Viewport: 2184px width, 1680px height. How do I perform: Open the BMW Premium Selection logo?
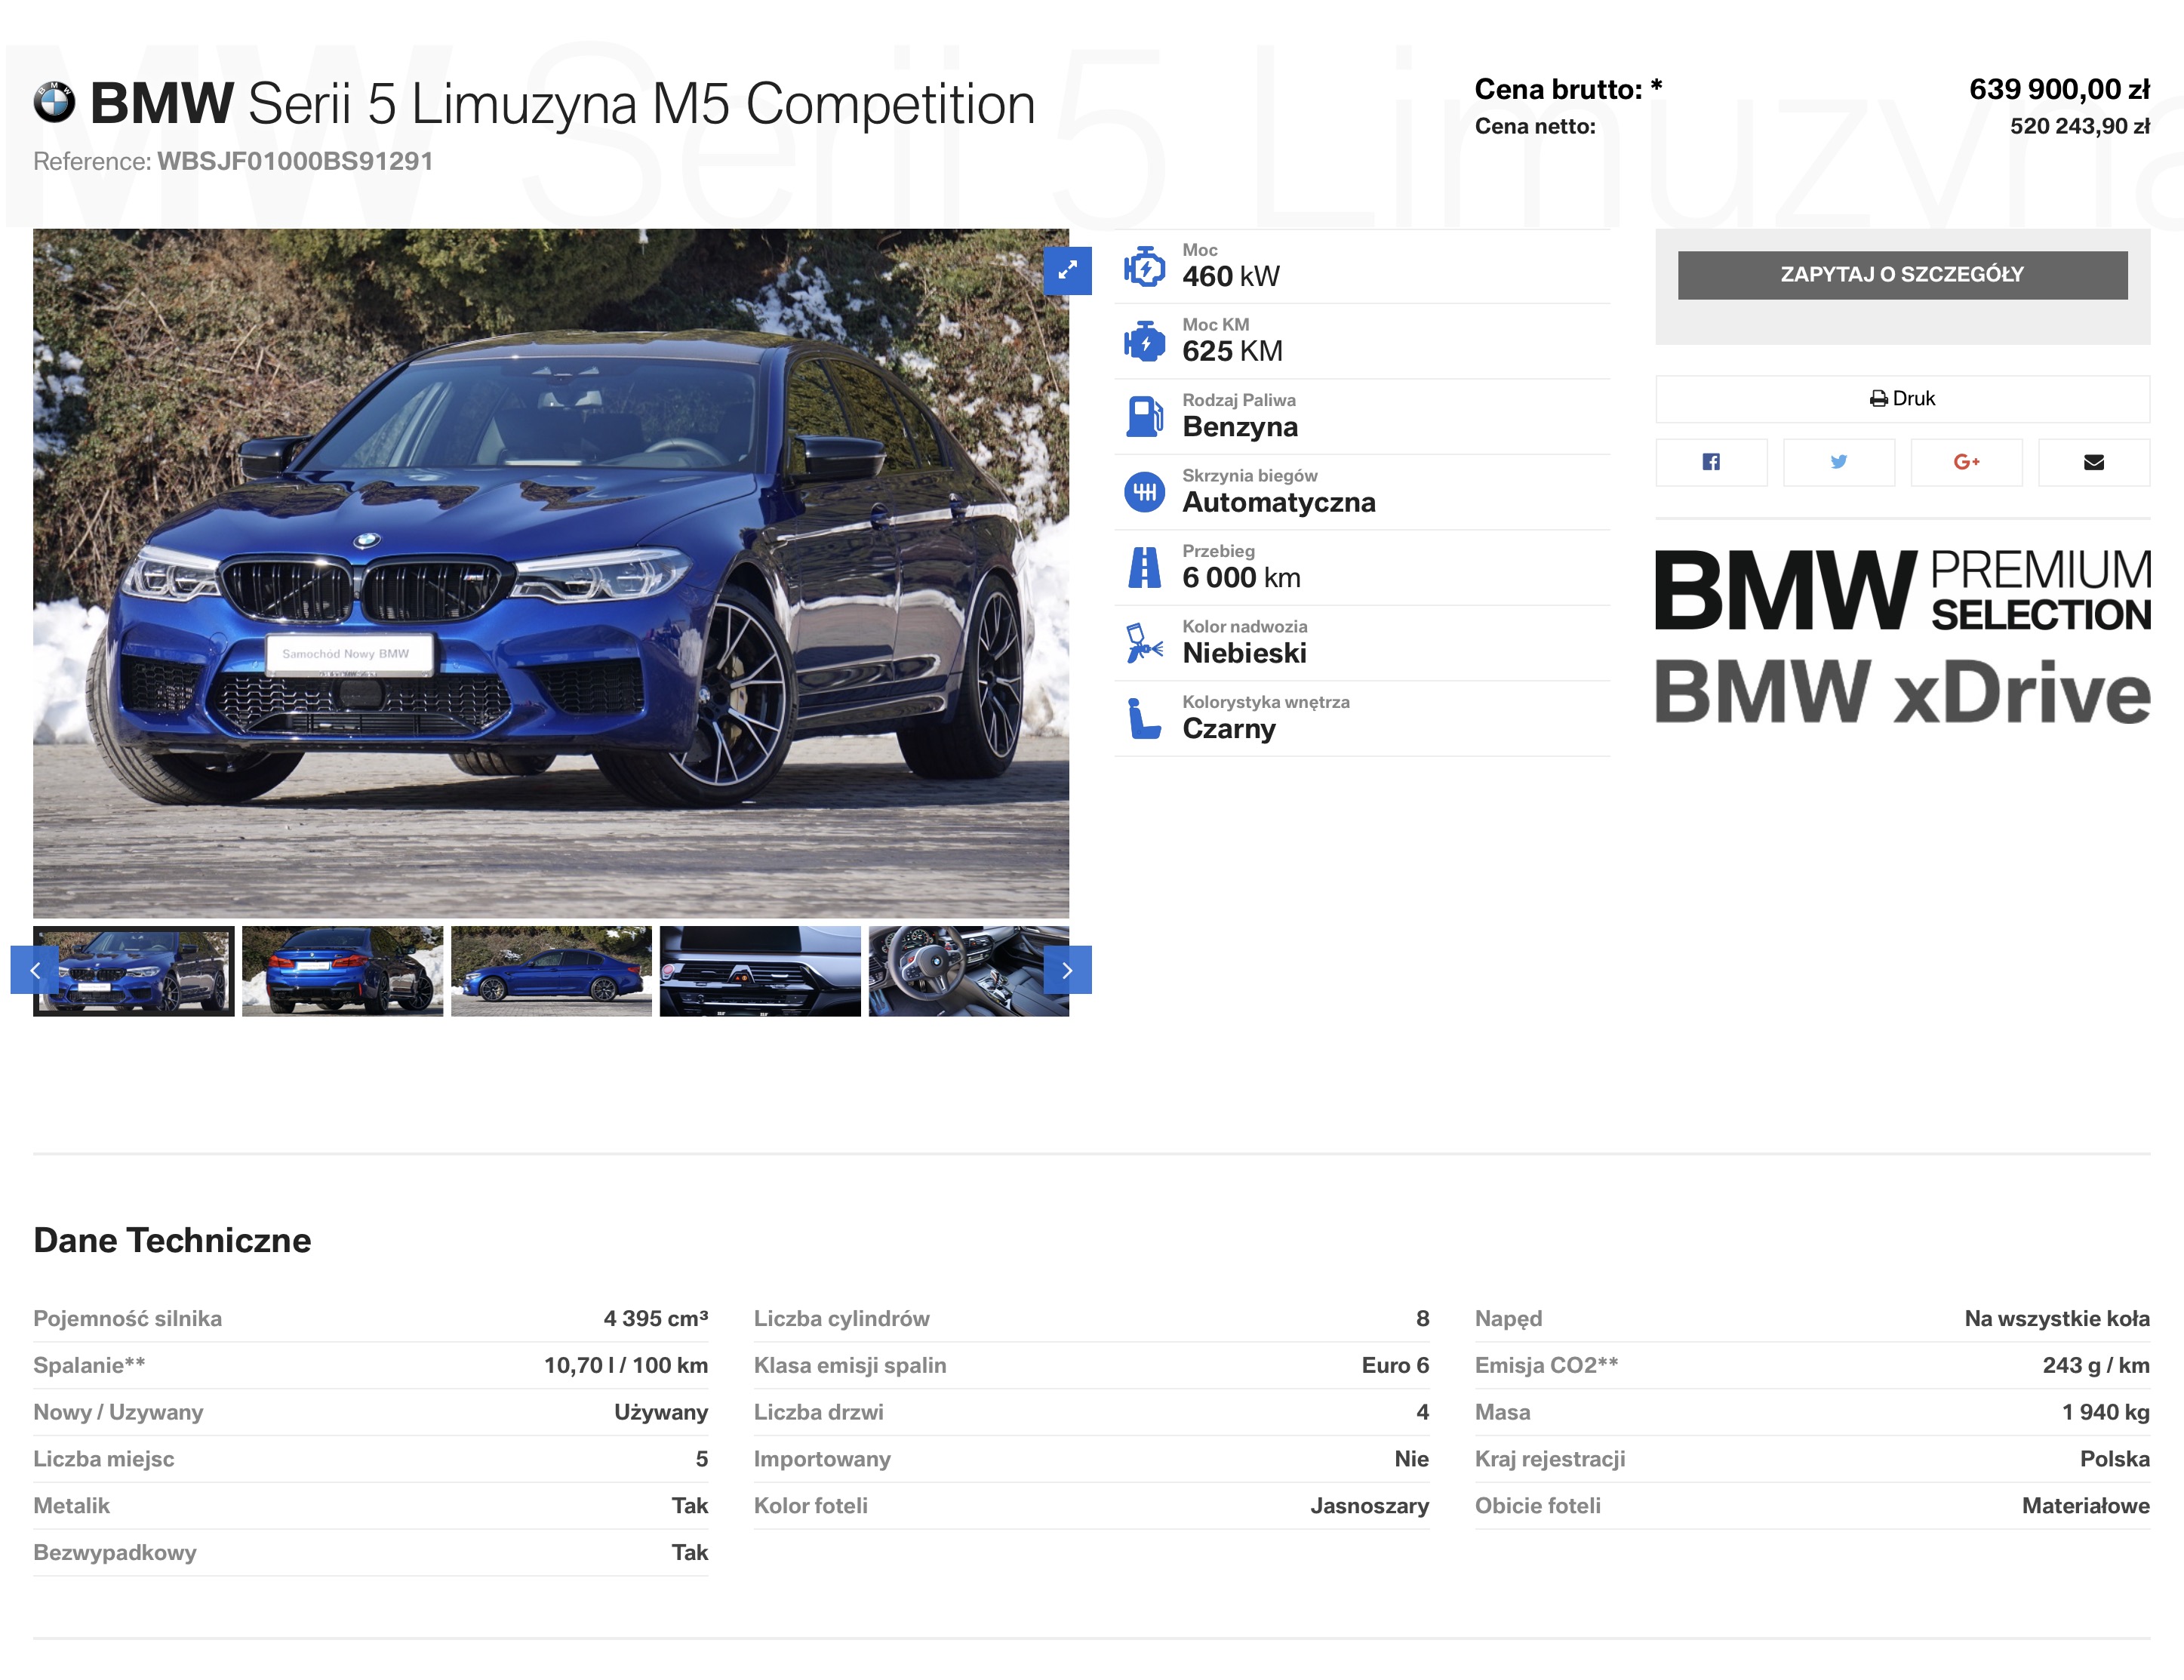1902,590
